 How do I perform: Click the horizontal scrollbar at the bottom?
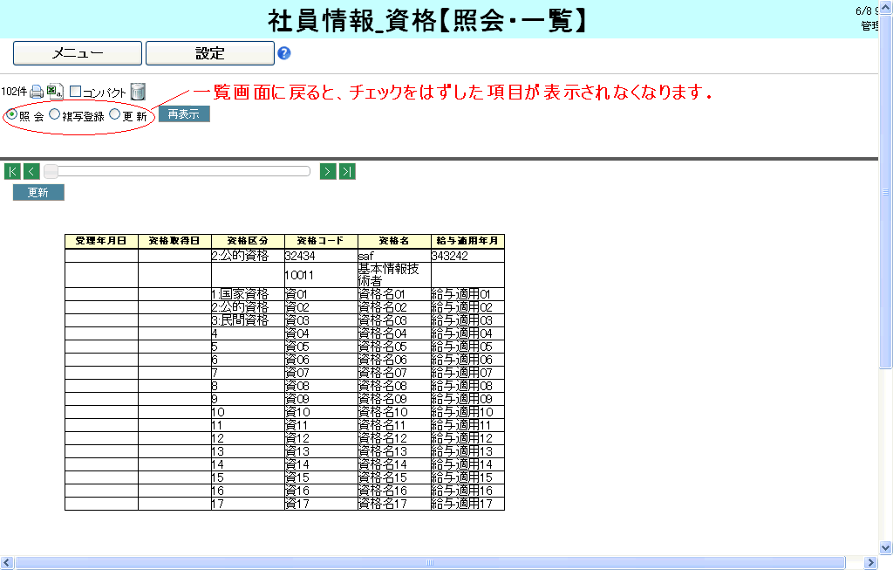pos(429,562)
